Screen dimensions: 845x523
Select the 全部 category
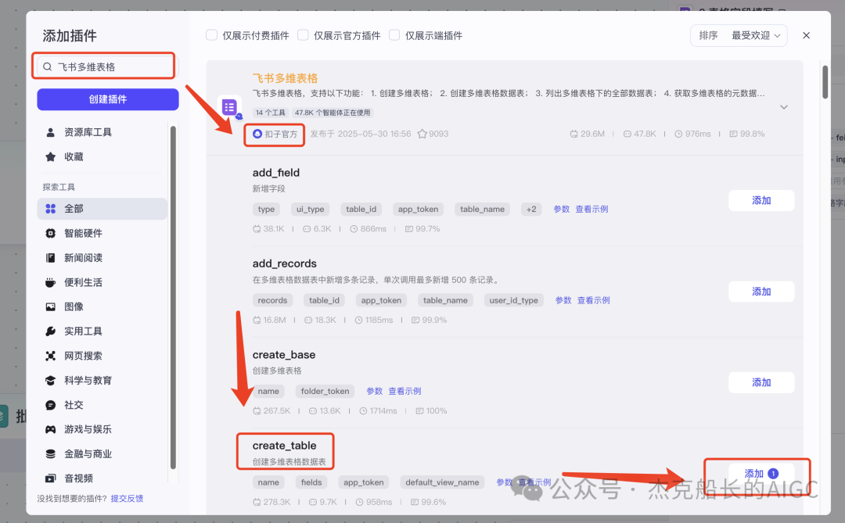(x=102, y=209)
